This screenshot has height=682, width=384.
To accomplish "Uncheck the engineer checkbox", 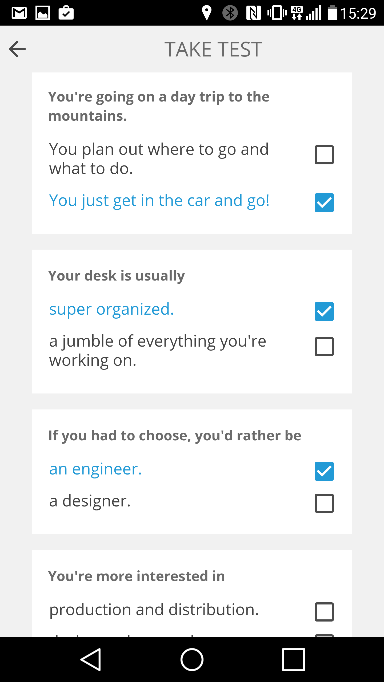I will 324,471.
